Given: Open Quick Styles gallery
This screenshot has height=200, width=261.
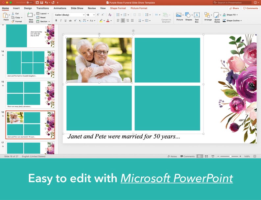Looking at the screenshot, I should tap(217, 18).
